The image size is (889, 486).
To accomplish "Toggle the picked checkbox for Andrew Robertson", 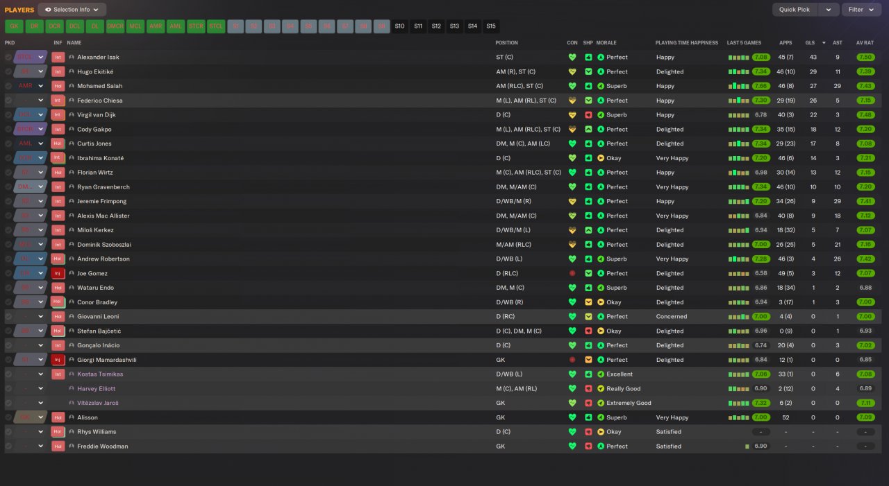I will pos(8,259).
